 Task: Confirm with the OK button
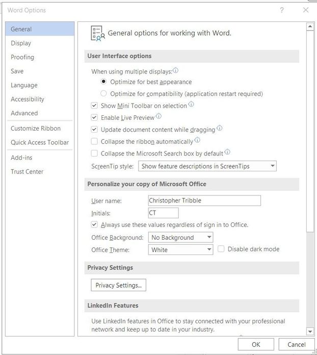point(256,344)
